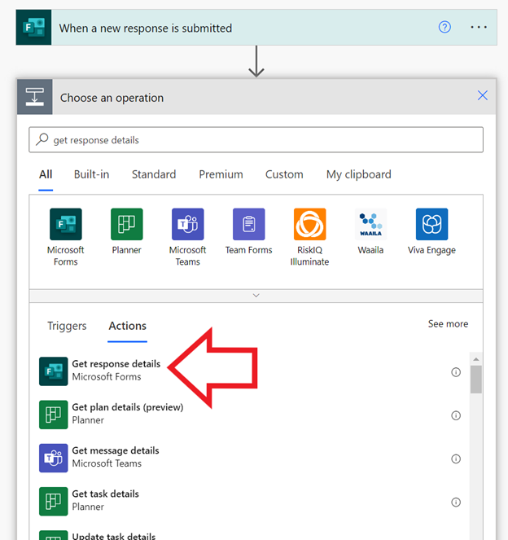Click the search operations input field

pos(256,140)
